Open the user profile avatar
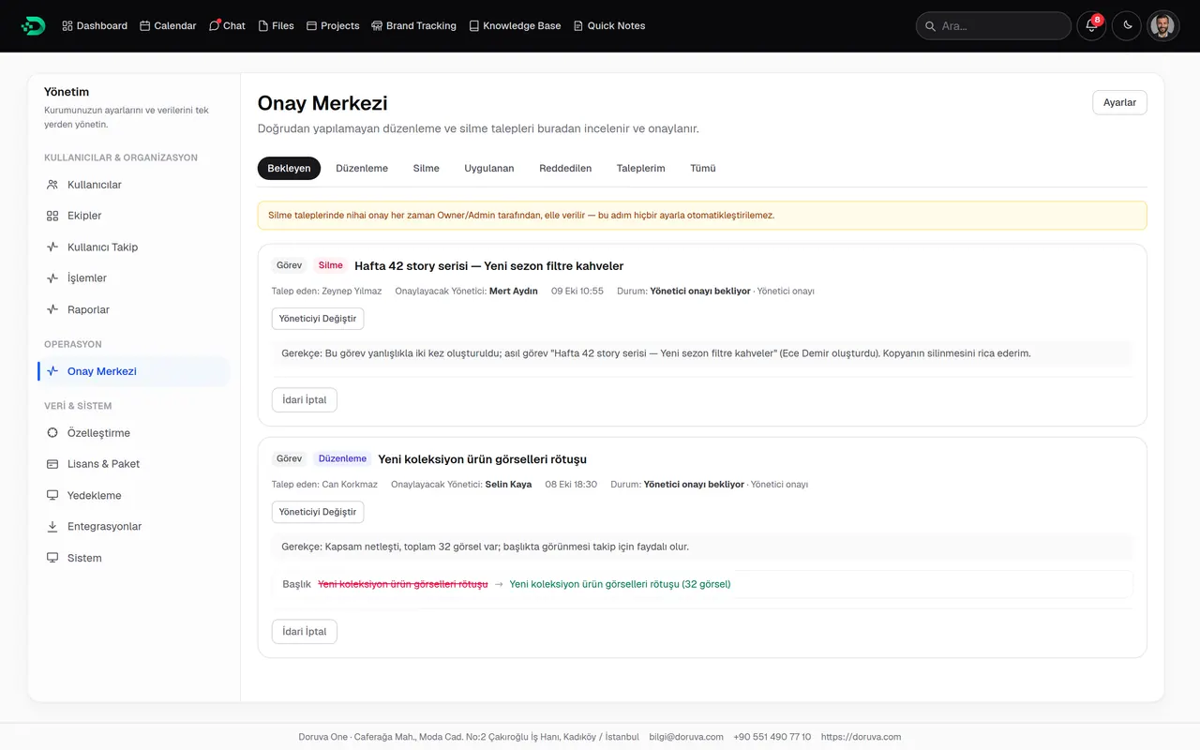The image size is (1200, 750). 1163,26
